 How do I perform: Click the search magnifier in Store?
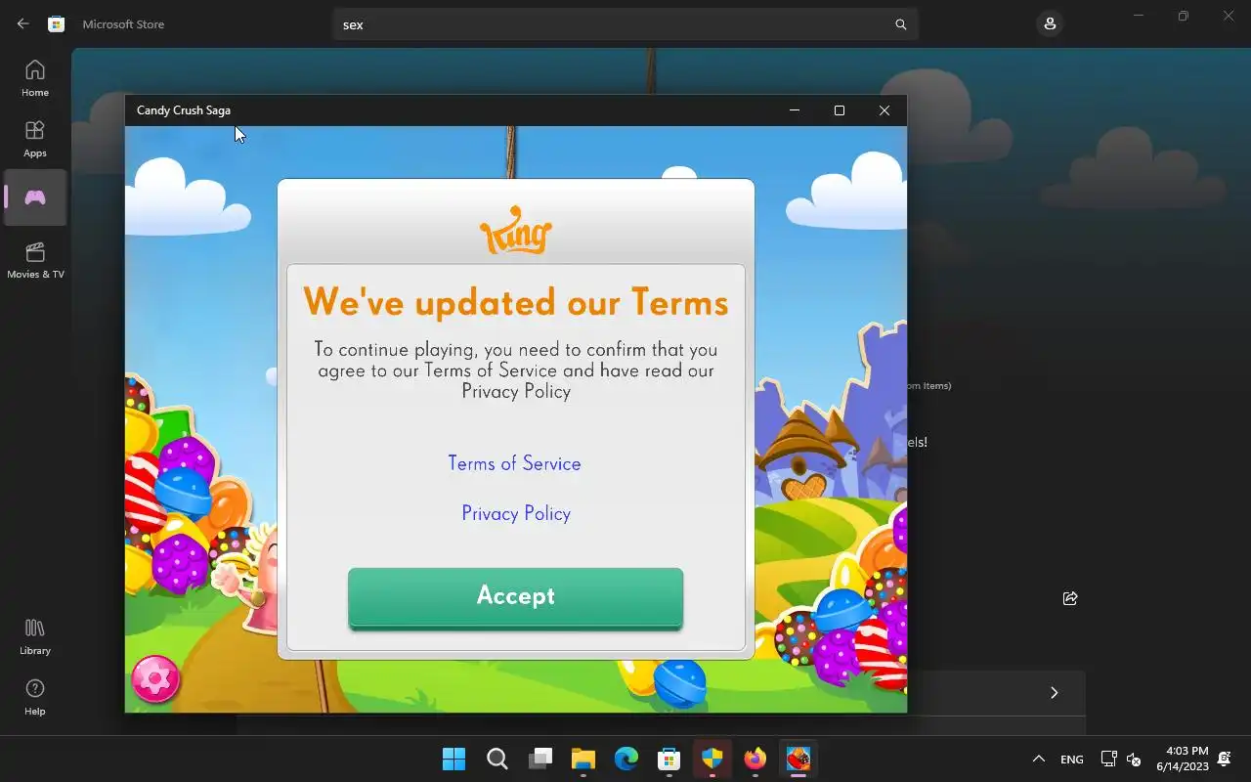(x=901, y=24)
